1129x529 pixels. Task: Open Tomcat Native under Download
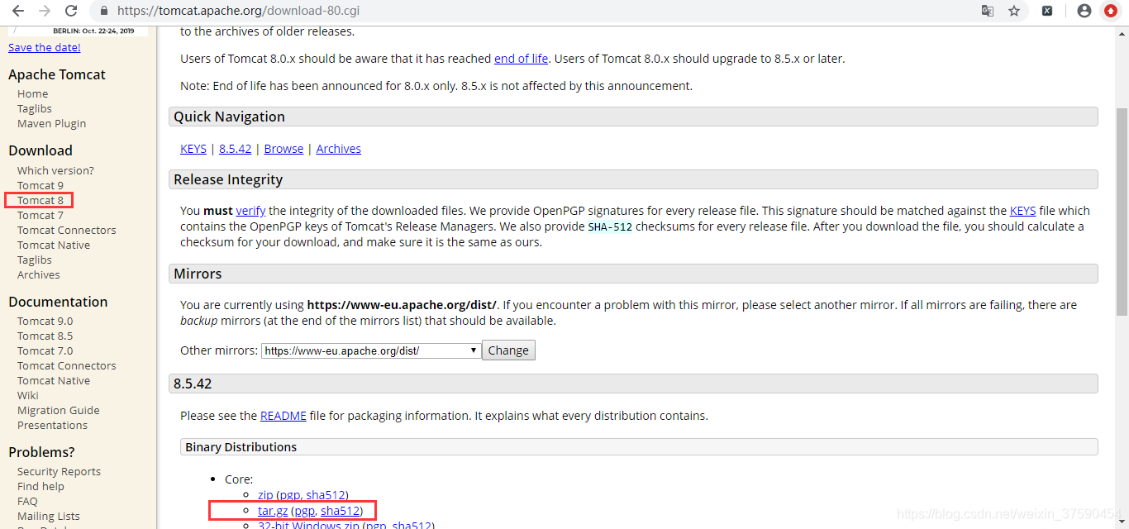click(x=54, y=245)
